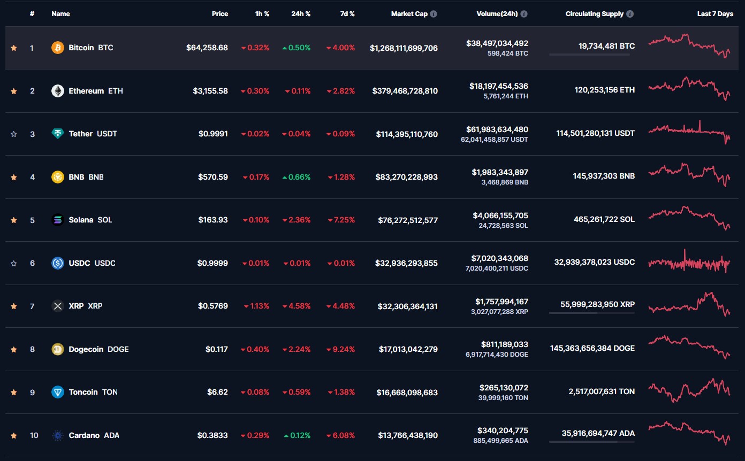745x461 pixels.
Task: Click the XRP coin logo icon
Action: coord(57,306)
